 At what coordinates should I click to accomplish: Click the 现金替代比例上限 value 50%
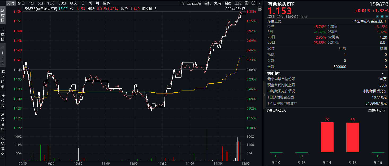tap(383, 85)
